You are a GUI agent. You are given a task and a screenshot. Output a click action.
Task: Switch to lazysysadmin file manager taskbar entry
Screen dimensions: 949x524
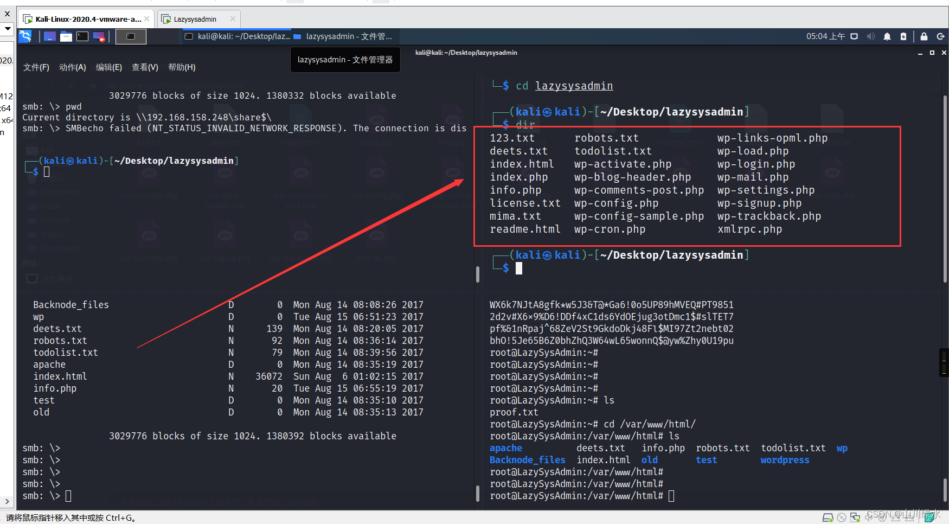[x=343, y=36]
